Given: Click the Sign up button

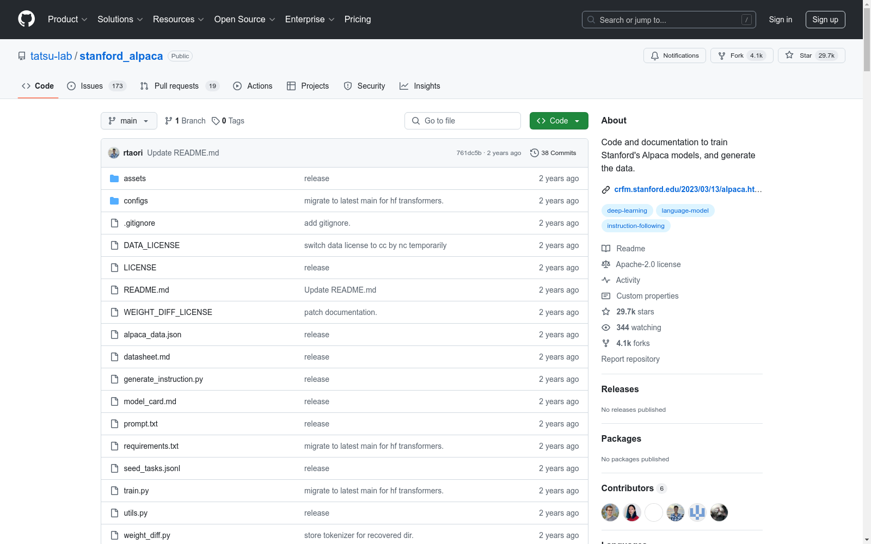Looking at the screenshot, I should point(825,20).
